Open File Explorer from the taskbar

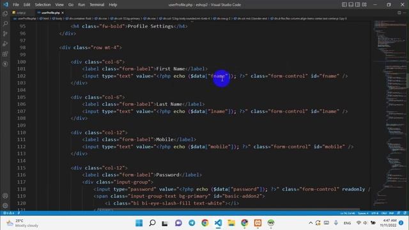[x=231, y=223]
